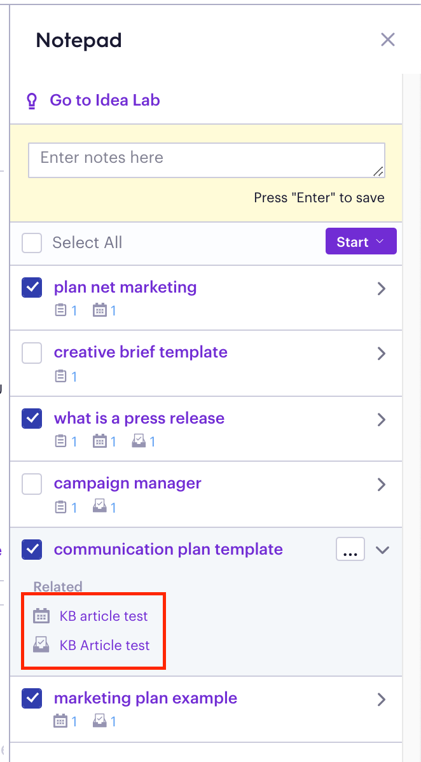
Task: Click the calendar icon under marketing plan example
Action: [x=60, y=721]
